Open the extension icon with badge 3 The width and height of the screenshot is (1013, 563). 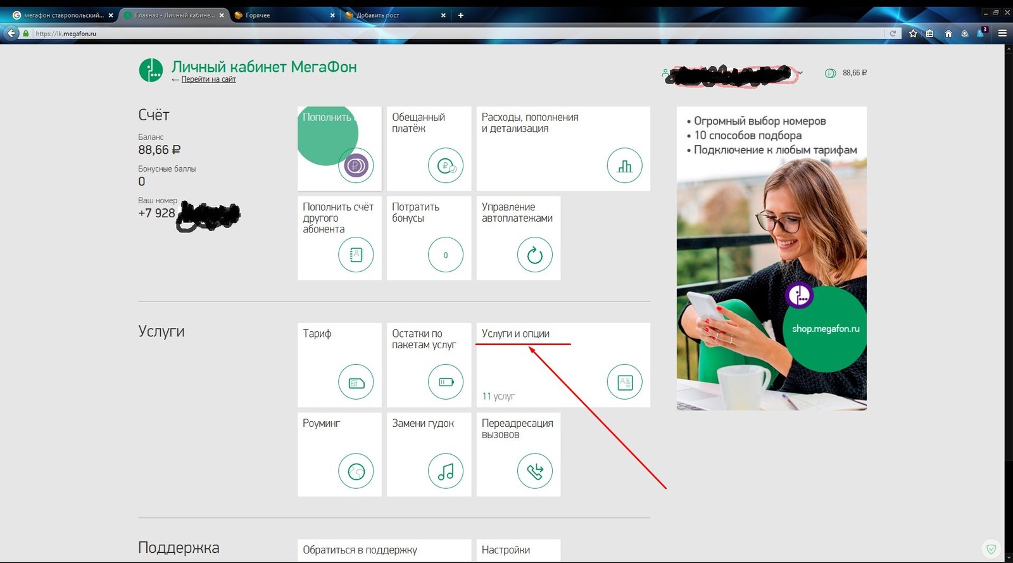(x=981, y=32)
